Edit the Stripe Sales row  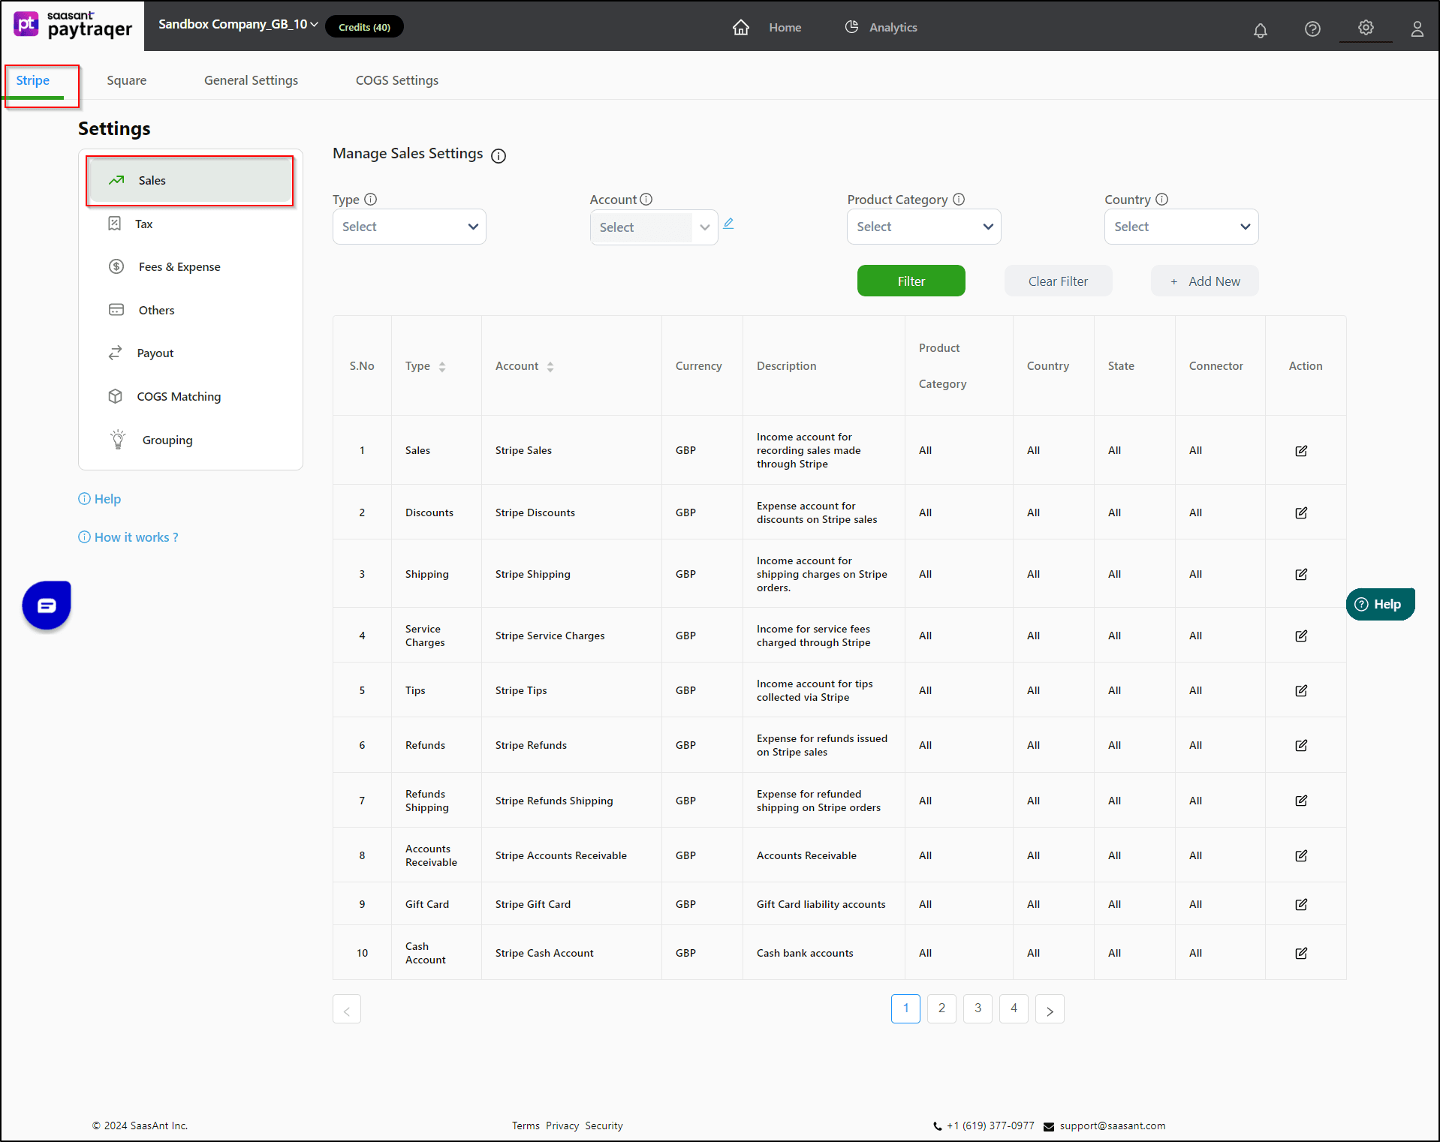1301,451
